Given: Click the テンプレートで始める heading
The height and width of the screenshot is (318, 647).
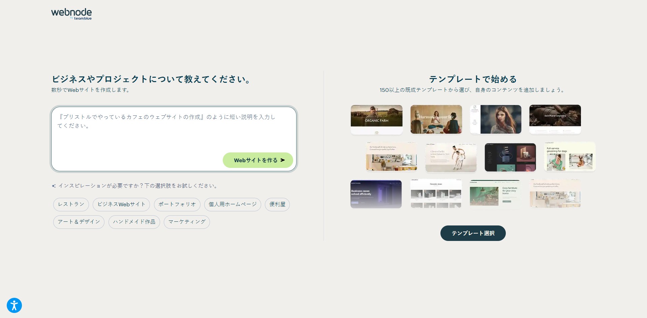Looking at the screenshot, I should [473, 79].
